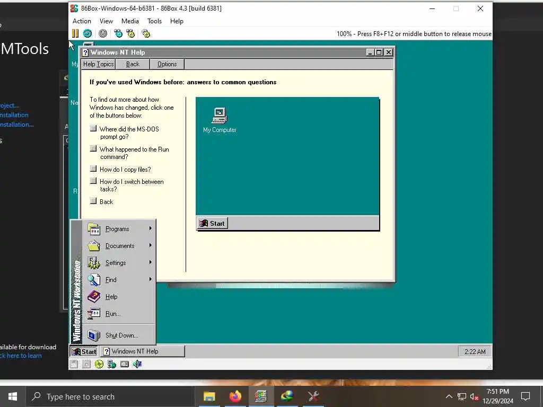Click the crossed tools taskbar icon
543x407 pixels.
313,396
